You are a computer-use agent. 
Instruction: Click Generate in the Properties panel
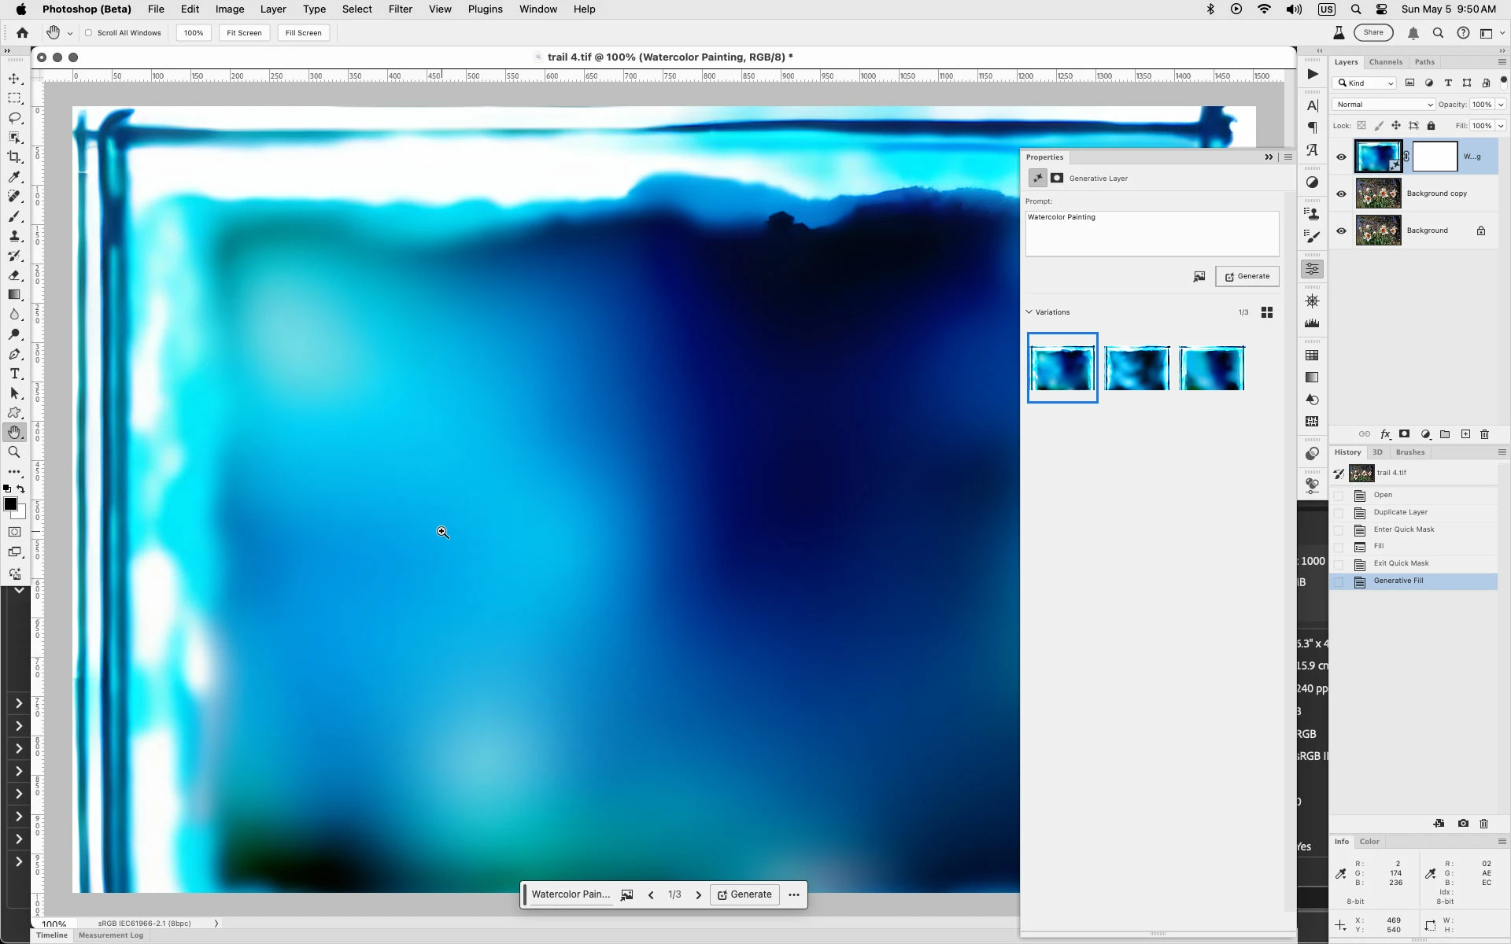[x=1247, y=276]
